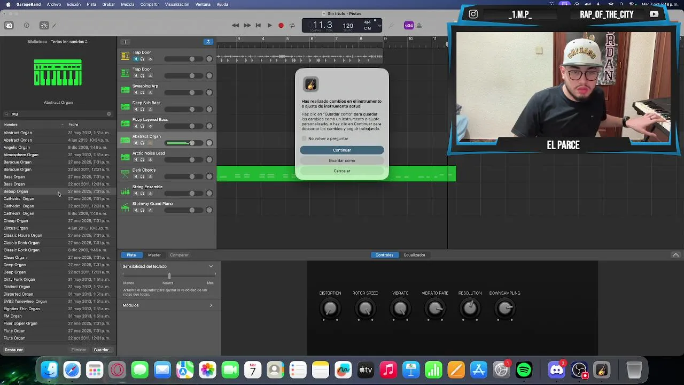Image resolution: width=684 pixels, height=385 pixels.
Task: Mute the Deep Sub Bass track
Action: tap(136, 109)
